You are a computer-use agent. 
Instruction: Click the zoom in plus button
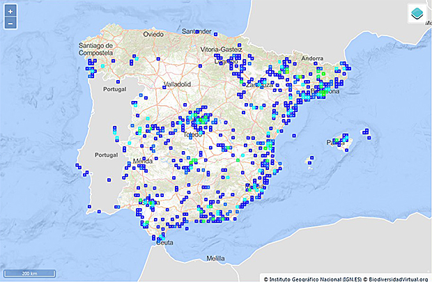10,12
